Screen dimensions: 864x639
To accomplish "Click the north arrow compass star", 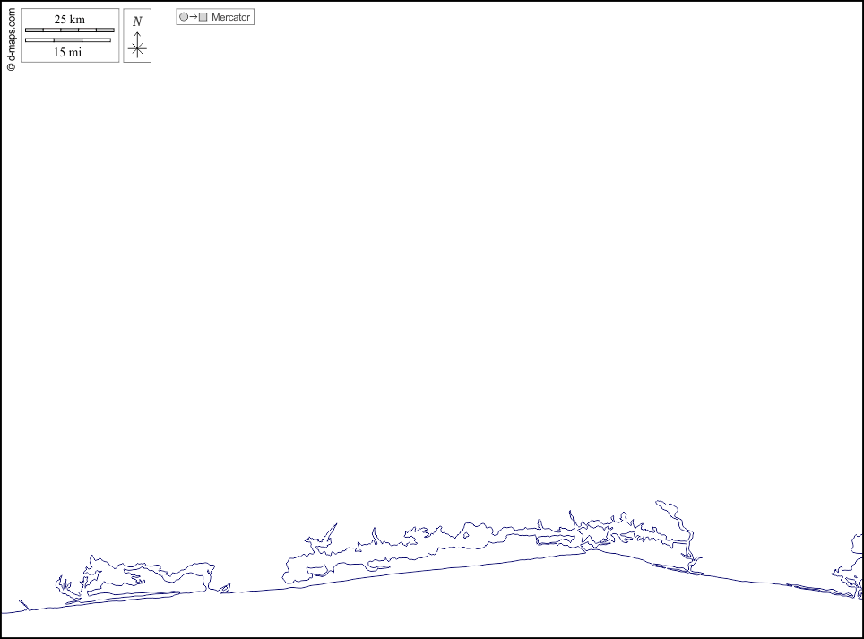I will (x=137, y=47).
